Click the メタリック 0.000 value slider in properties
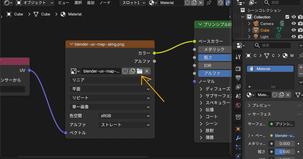The height and width of the screenshot is (159, 303). point(285,144)
